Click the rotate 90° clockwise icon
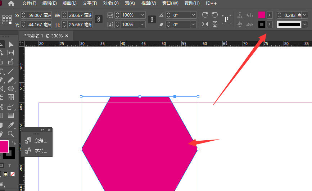 [x=205, y=15]
